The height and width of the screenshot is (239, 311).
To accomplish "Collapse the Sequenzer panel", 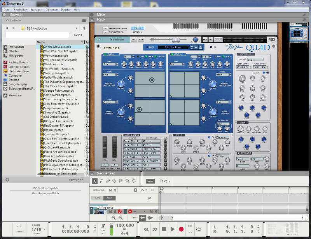I will 92,174.
